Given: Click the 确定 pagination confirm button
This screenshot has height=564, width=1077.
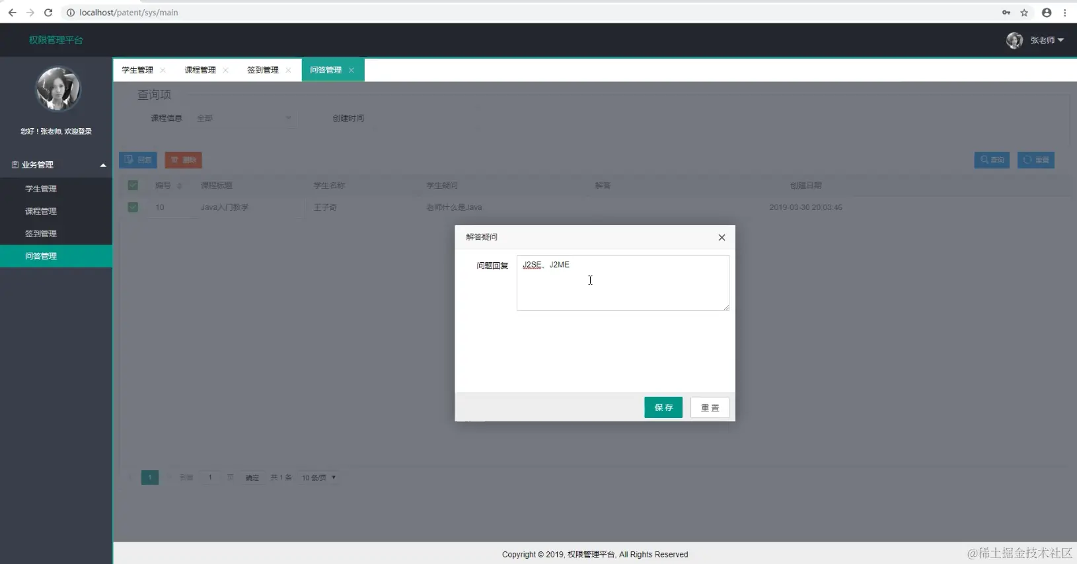Looking at the screenshot, I should pyautogui.click(x=252, y=477).
